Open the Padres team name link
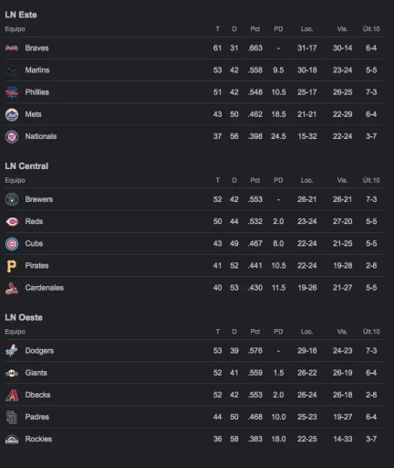Image resolution: width=394 pixels, height=468 pixels. 36,417
